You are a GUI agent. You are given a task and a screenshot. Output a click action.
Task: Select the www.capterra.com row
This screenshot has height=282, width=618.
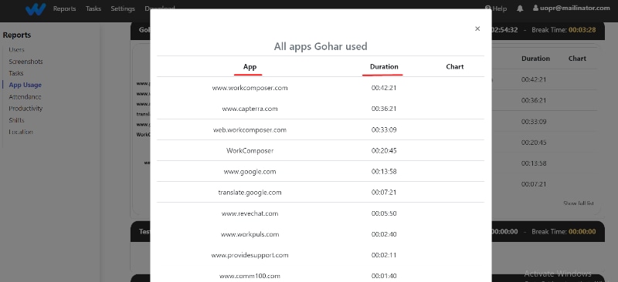coord(321,109)
